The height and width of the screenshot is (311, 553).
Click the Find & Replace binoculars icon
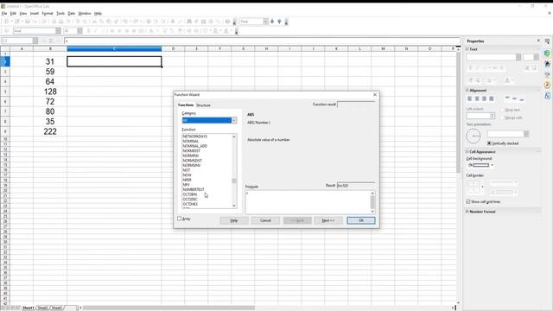(189, 22)
